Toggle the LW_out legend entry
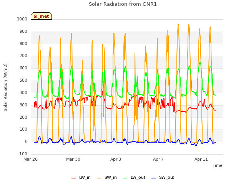 pos(134,177)
